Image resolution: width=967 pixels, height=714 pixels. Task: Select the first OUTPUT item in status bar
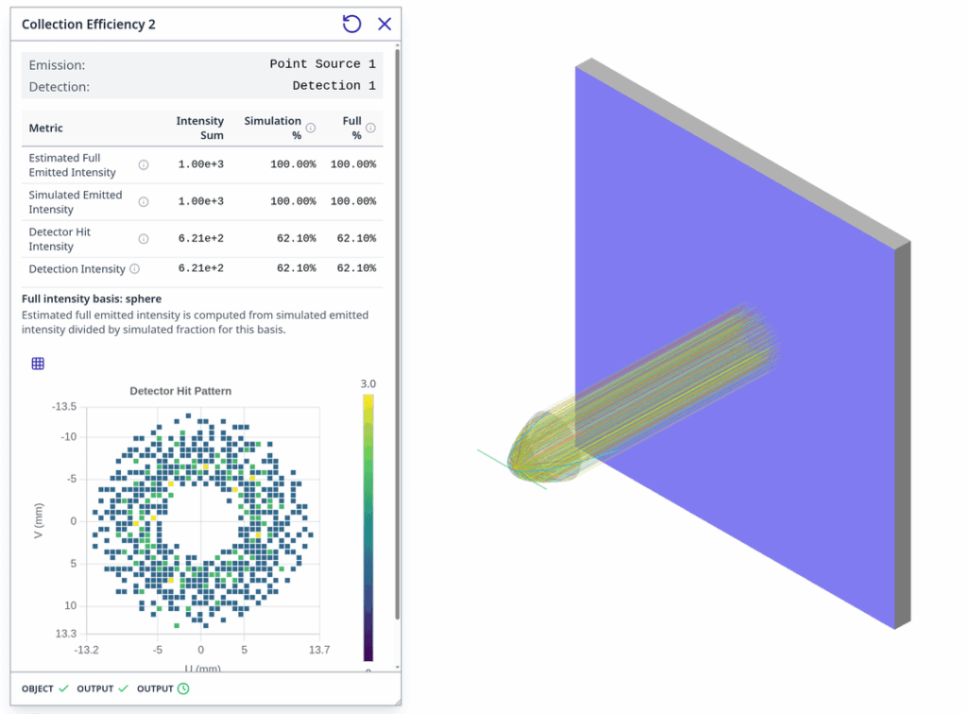pyautogui.click(x=95, y=689)
